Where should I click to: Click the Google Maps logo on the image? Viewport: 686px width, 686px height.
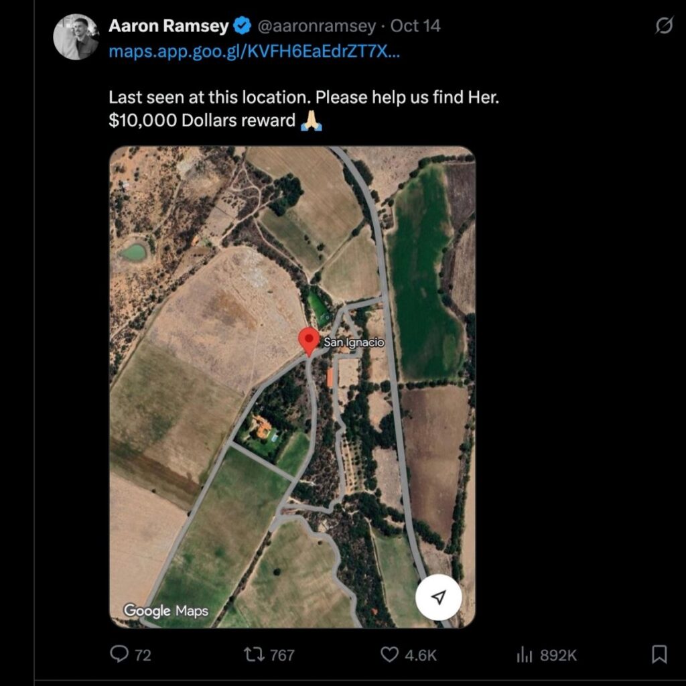pos(166,610)
